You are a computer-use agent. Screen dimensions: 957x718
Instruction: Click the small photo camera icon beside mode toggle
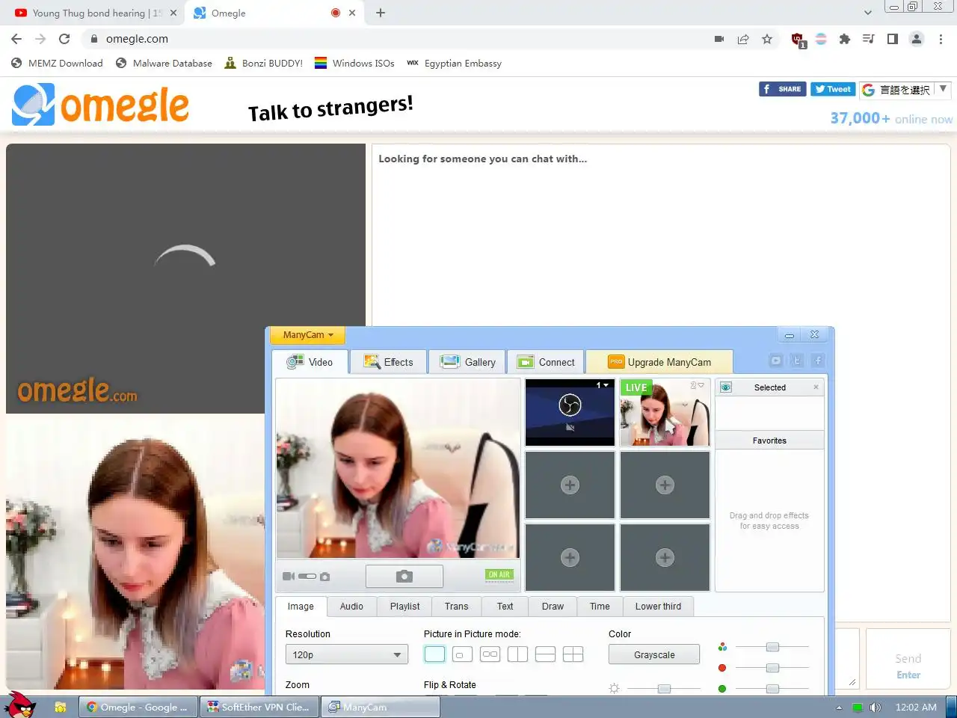tap(324, 577)
